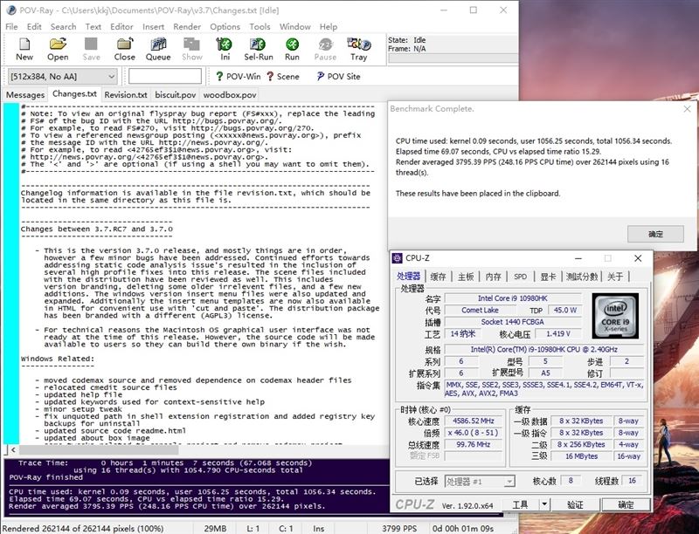Switch to the woodbox.pov tab

pyautogui.click(x=230, y=95)
